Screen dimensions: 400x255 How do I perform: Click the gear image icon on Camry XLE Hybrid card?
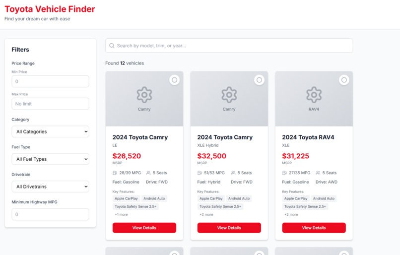pos(229,95)
